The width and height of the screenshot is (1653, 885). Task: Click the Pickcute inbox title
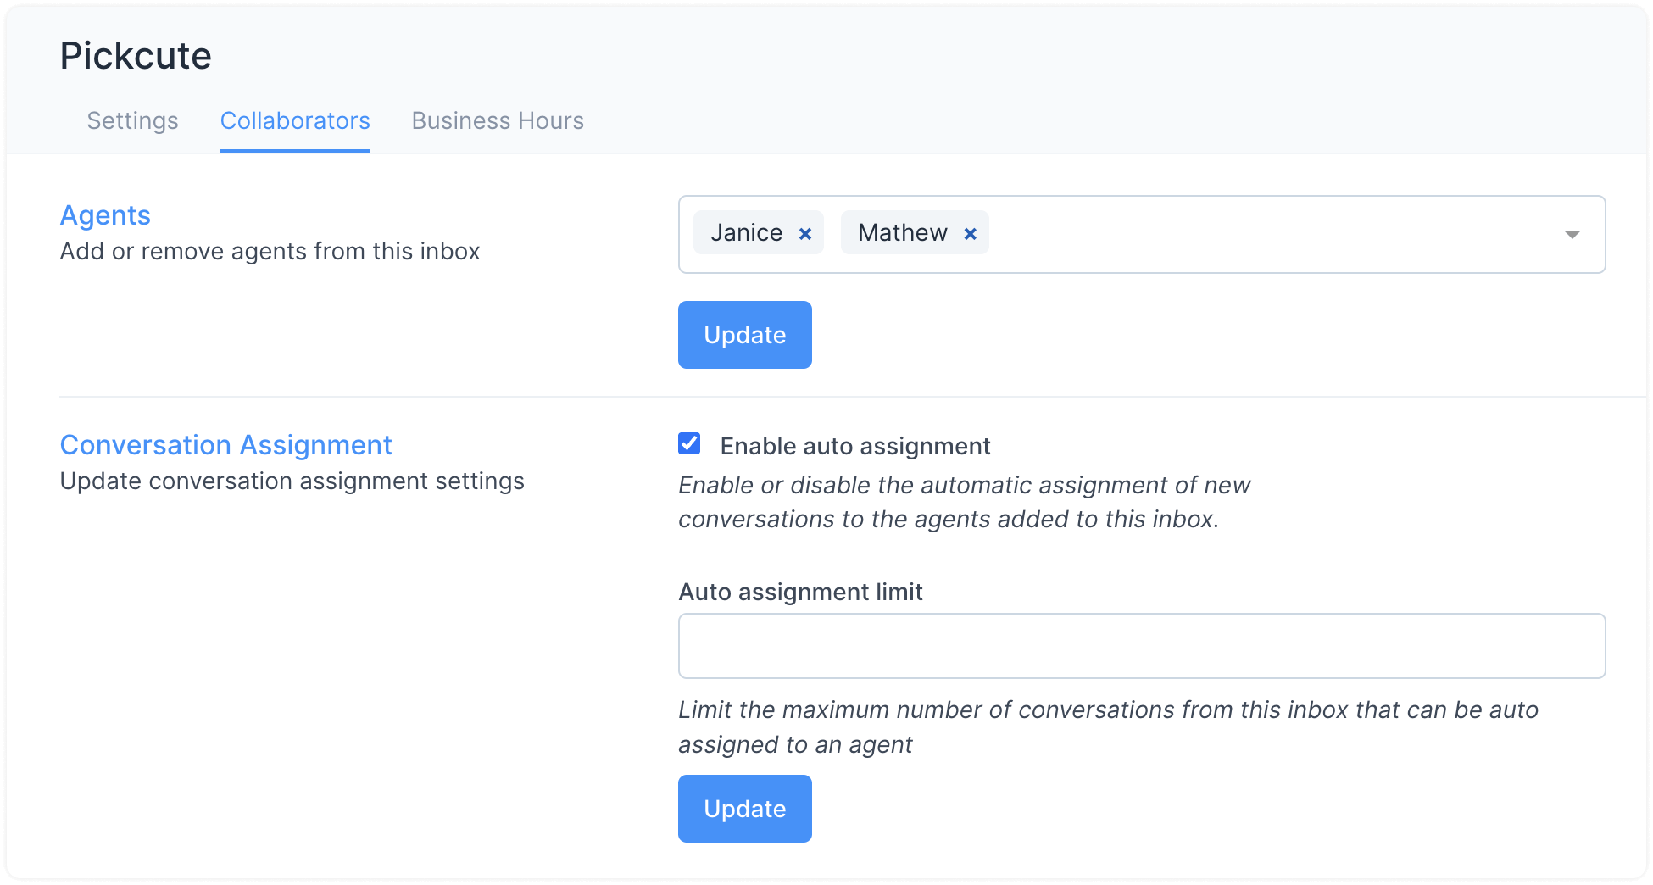136,56
